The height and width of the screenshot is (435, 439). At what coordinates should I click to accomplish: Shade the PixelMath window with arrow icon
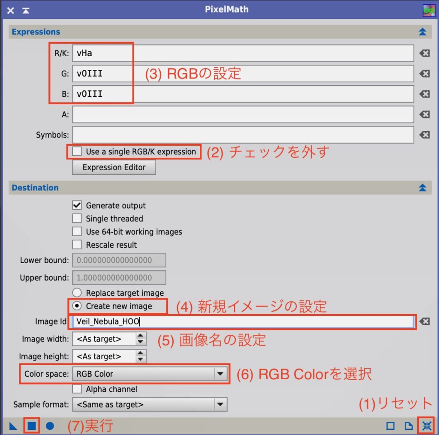click(26, 11)
